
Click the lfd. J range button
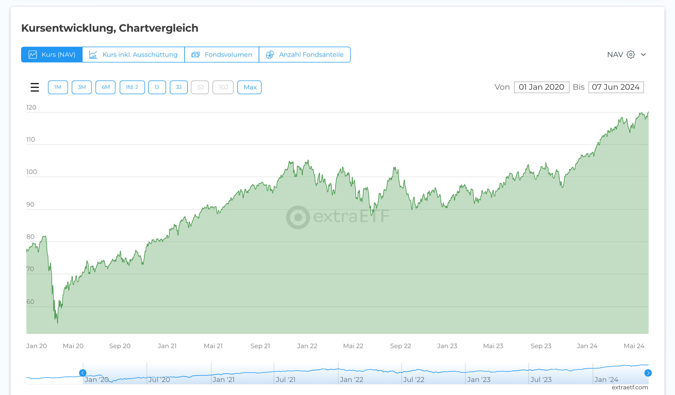pos(132,87)
